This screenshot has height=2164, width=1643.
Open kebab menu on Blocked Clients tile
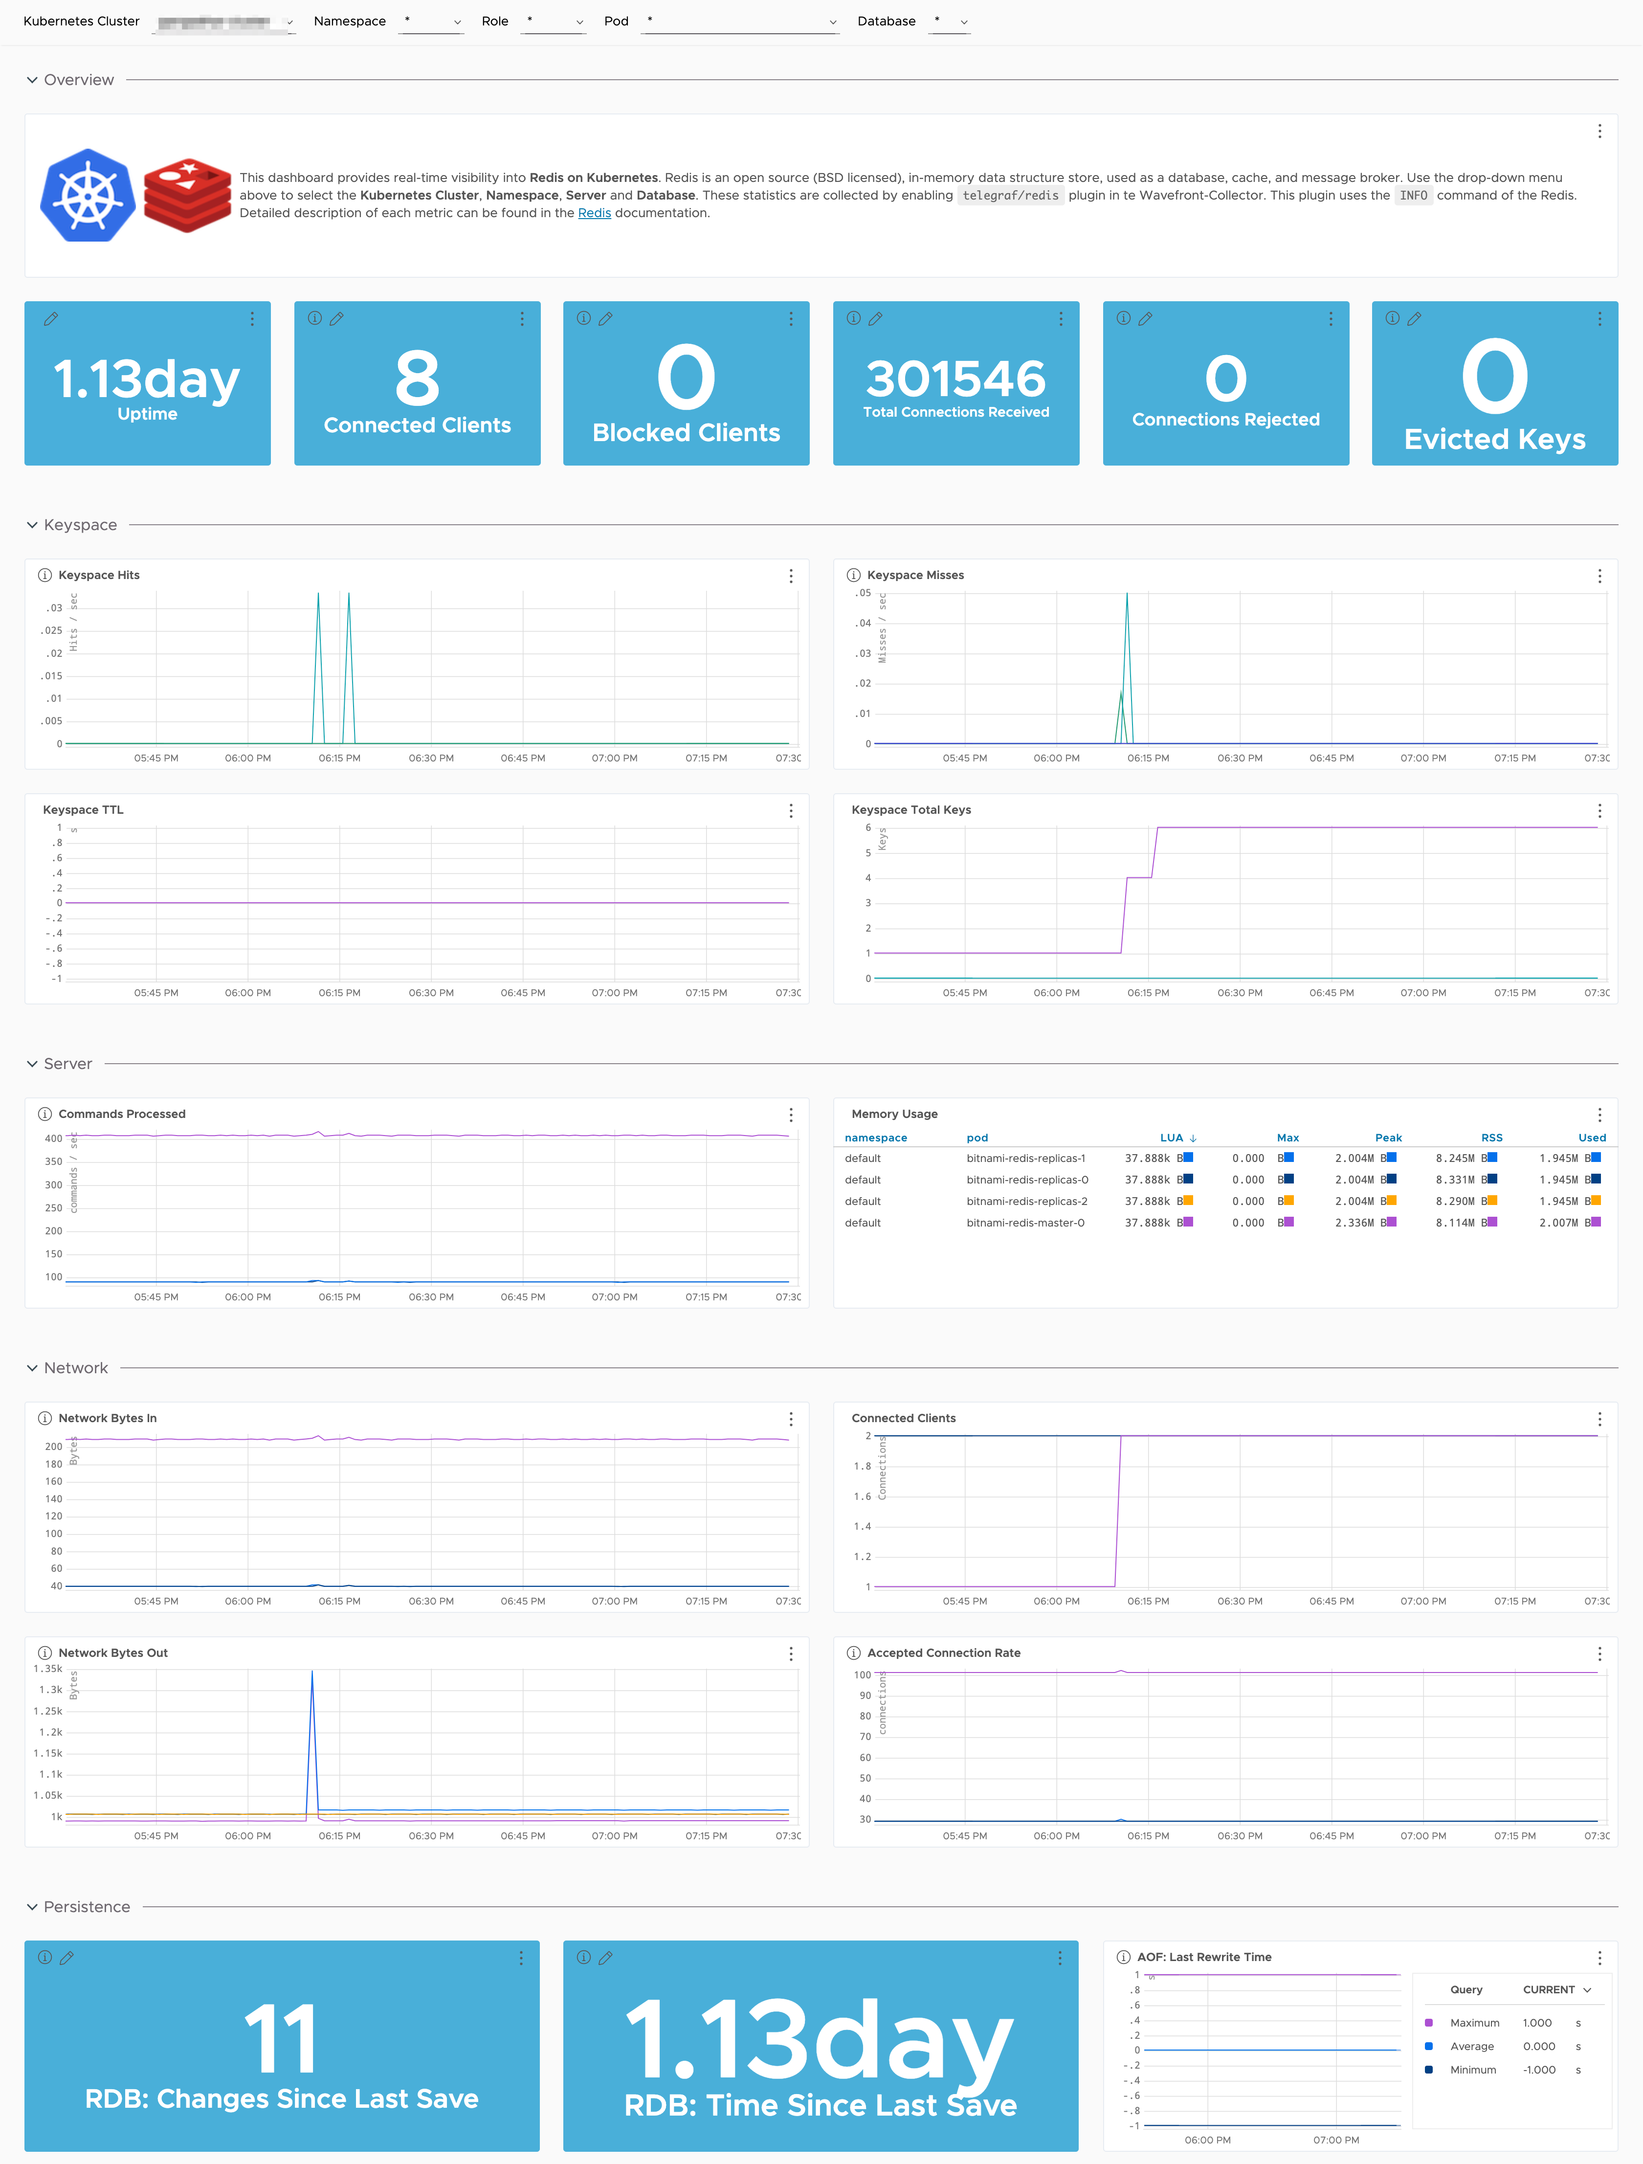[x=791, y=319]
